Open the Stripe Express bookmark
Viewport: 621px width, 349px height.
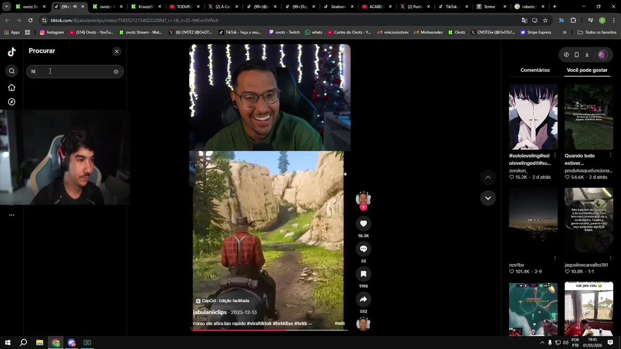coord(536,32)
